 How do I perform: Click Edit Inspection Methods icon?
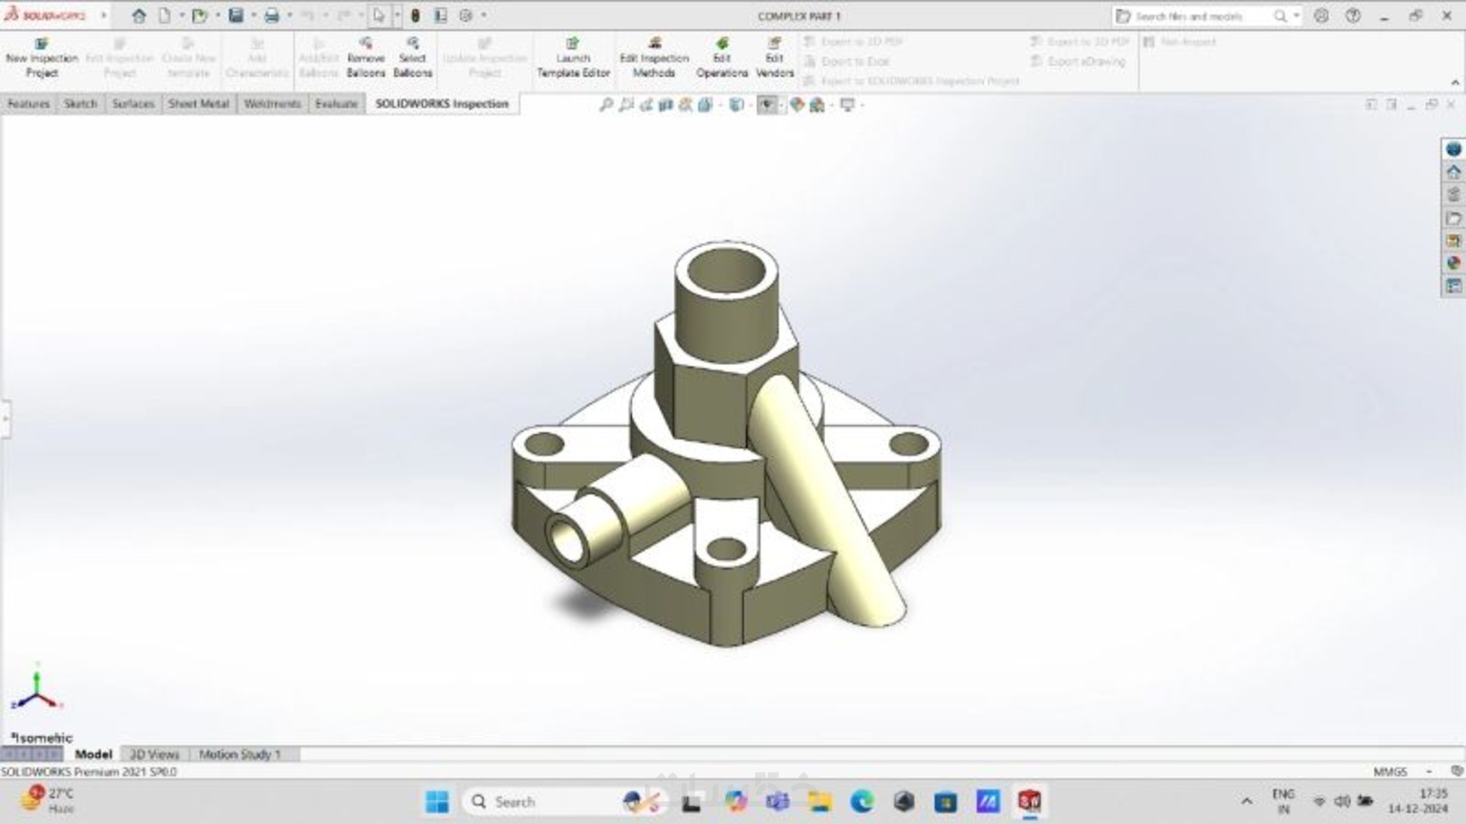[654, 45]
